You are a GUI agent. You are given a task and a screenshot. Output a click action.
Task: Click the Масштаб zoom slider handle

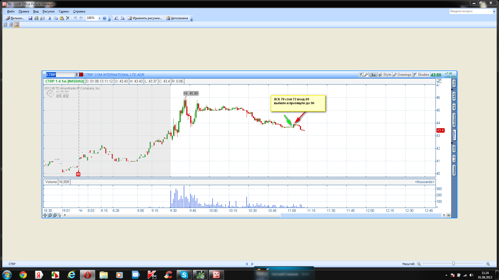click(453, 264)
